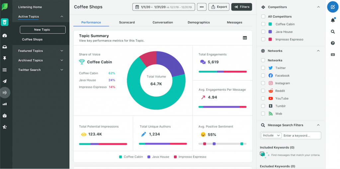The height and width of the screenshot is (169, 340).
Task: Check the all Networks checkbox
Action: click(x=263, y=60)
